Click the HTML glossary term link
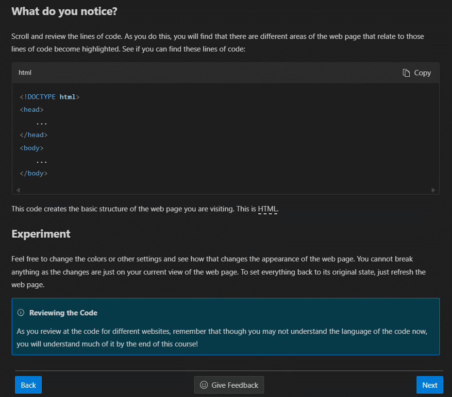Image resolution: width=452 pixels, height=397 pixels. pyautogui.click(x=268, y=209)
